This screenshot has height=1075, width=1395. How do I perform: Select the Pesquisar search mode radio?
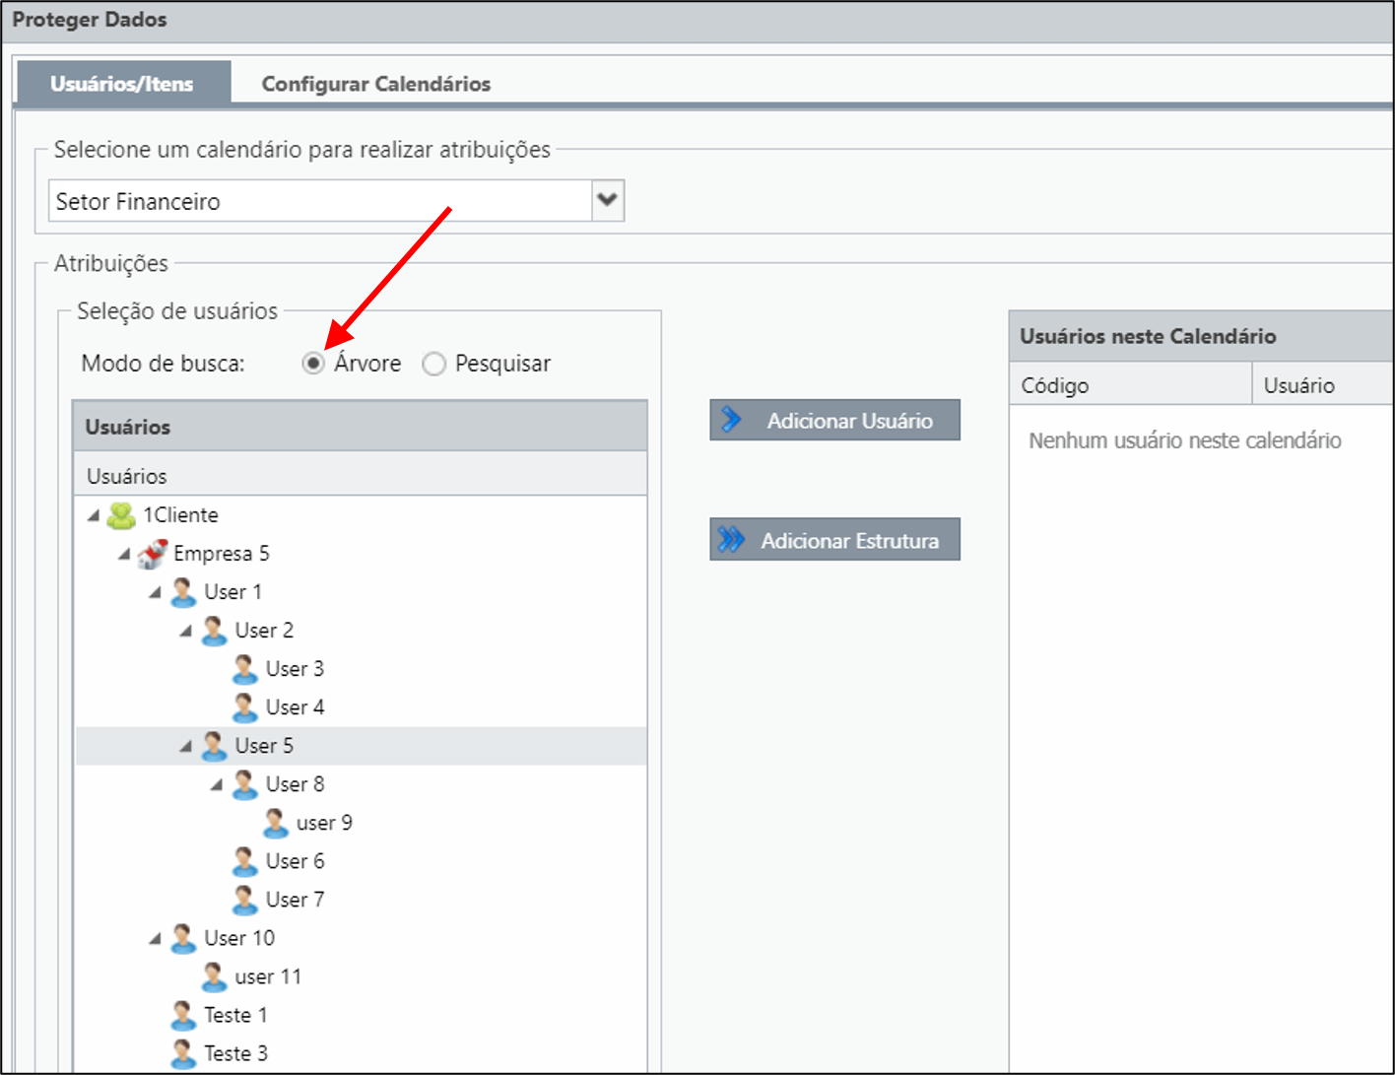click(433, 364)
